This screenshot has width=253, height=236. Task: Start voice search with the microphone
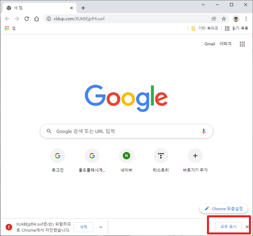[204, 131]
